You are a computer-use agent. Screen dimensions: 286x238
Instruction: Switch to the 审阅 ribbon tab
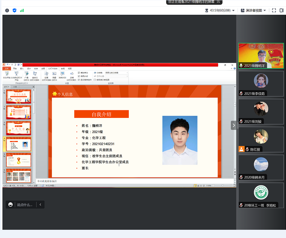point(63,69)
